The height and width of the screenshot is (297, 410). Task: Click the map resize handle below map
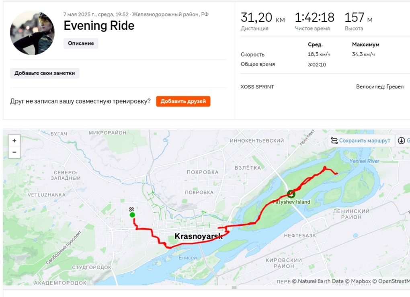point(234,287)
